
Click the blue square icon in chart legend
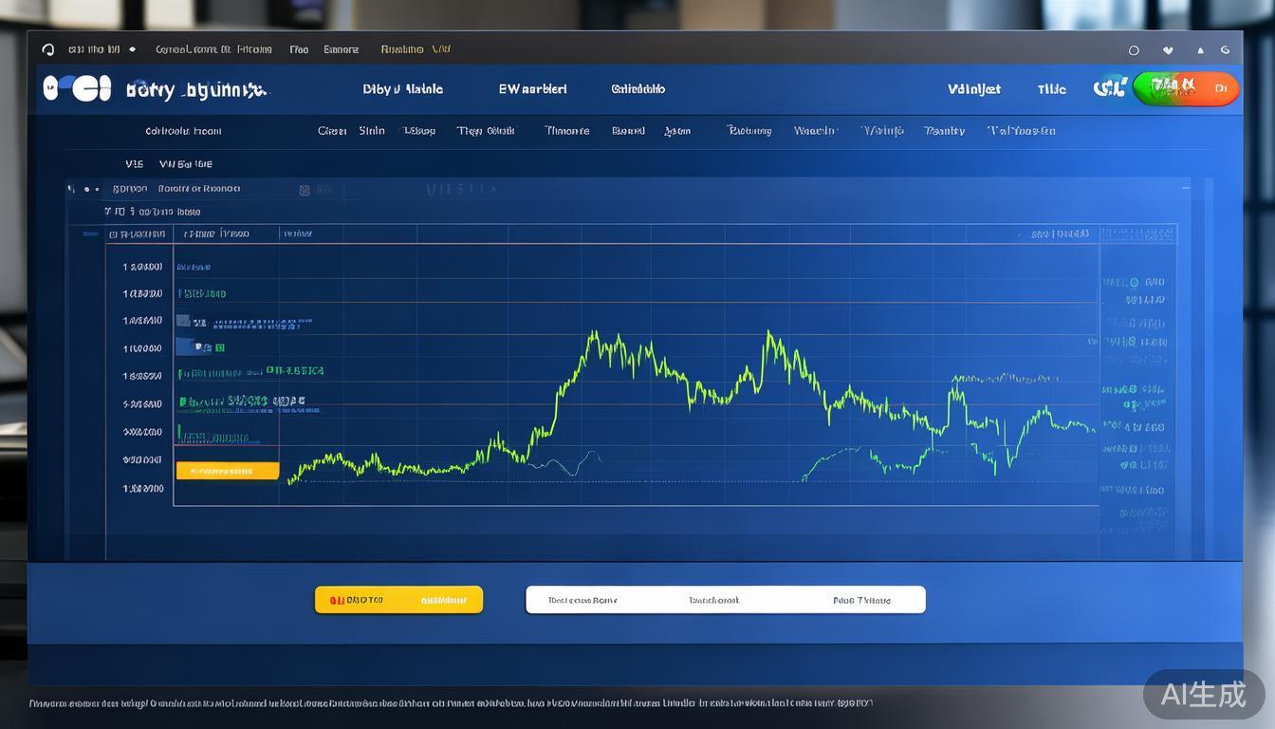[184, 322]
